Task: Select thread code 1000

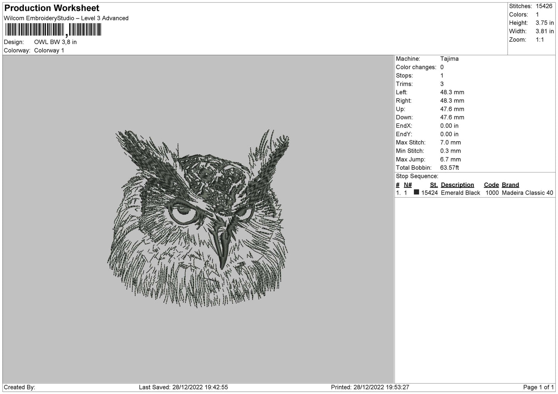Action: (x=492, y=193)
